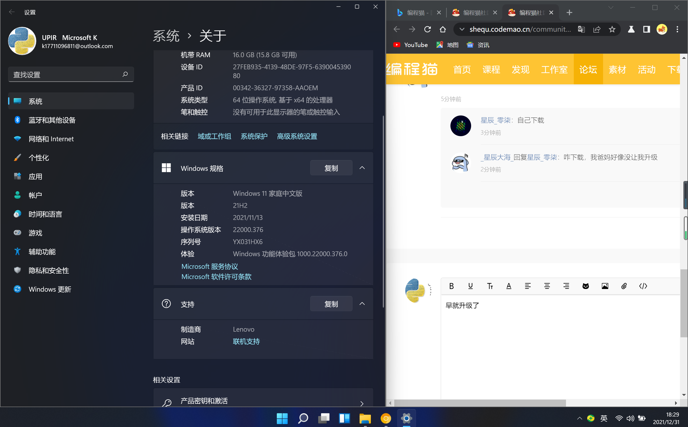Go back in the Settings window
The image size is (688, 427).
[x=12, y=12]
